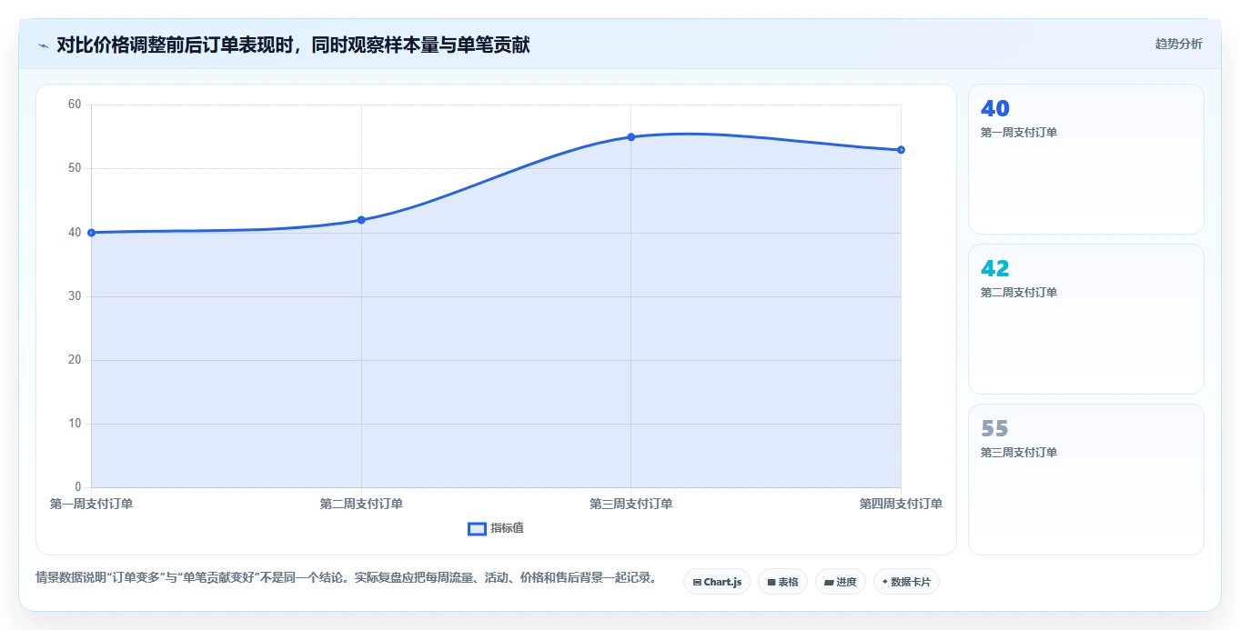The image size is (1240, 630).
Task: Click the 第一周支付订单 data point on the chart
Action: (x=91, y=233)
